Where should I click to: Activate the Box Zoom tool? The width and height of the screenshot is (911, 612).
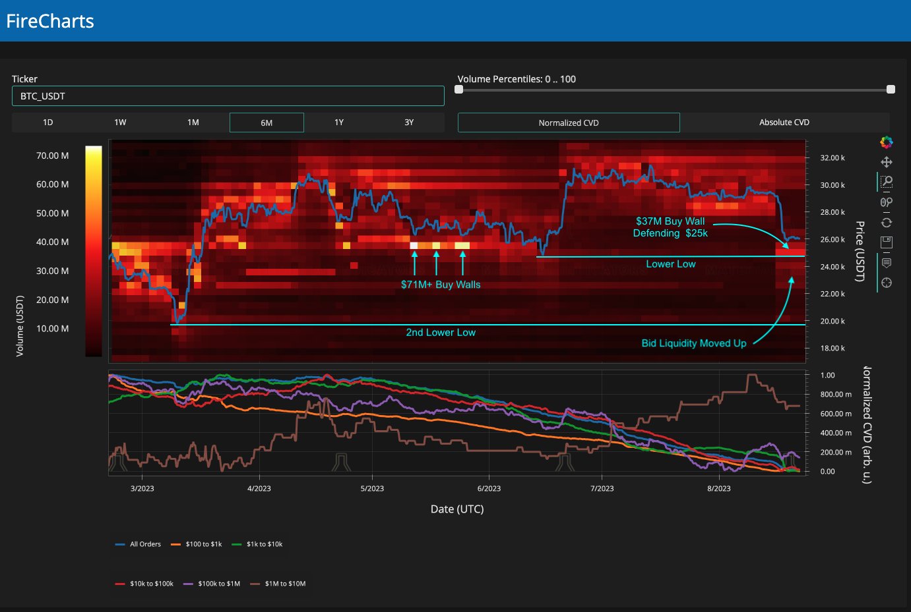click(x=886, y=182)
